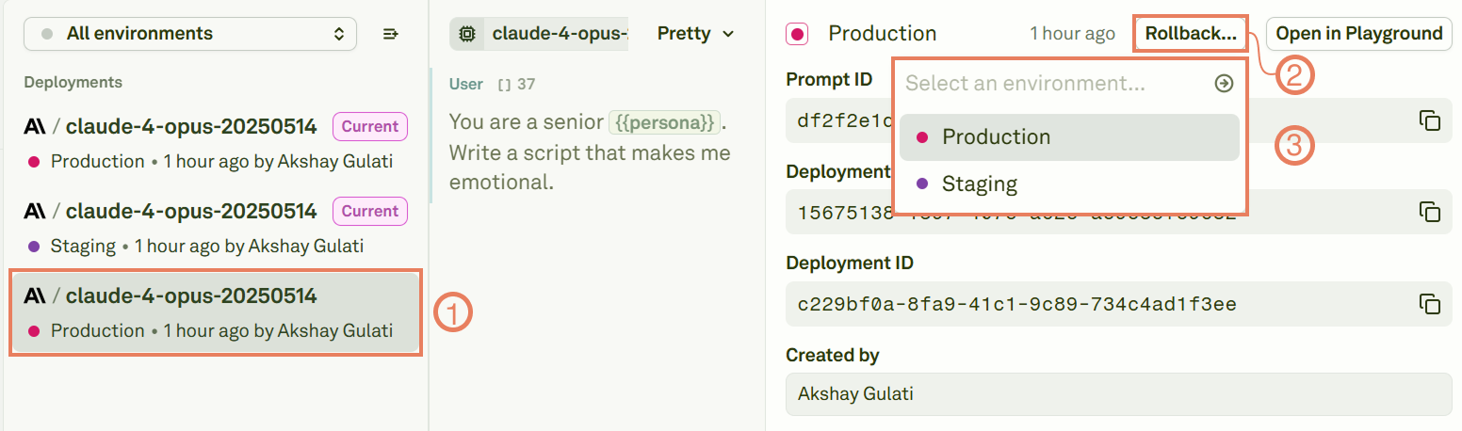This screenshot has height=431, width=1462.
Task: Click the chip icon on model badge
Action: click(466, 34)
